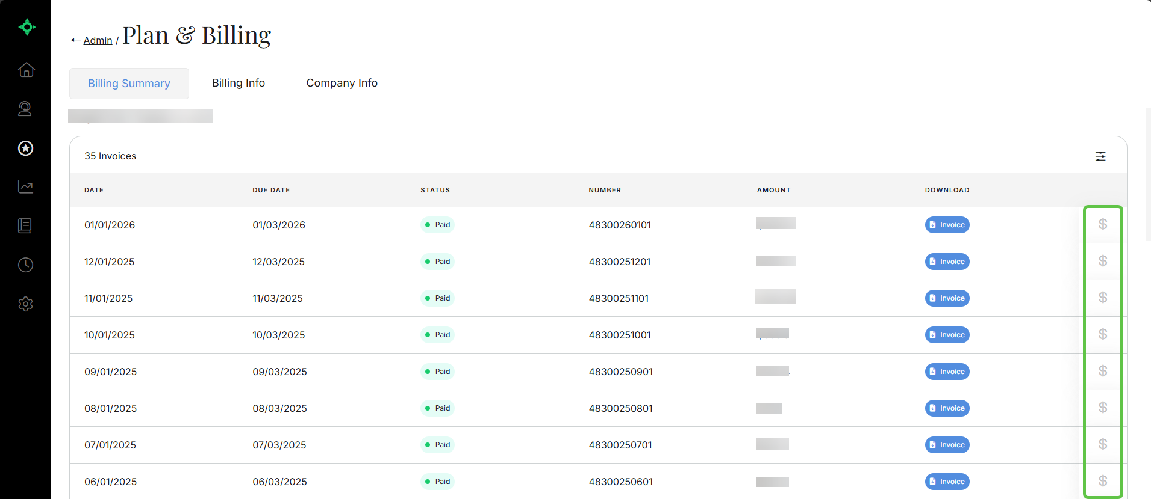Click the document list sidebar icon
Viewport: 1151px width, 499px height.
click(x=25, y=226)
